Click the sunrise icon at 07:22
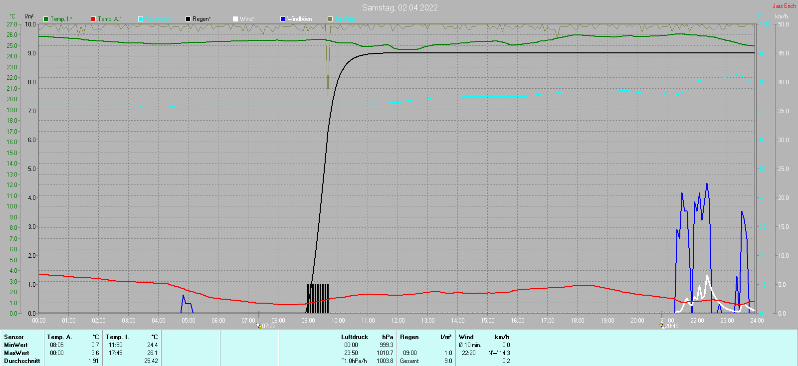The width and height of the screenshot is (798, 366). click(258, 326)
